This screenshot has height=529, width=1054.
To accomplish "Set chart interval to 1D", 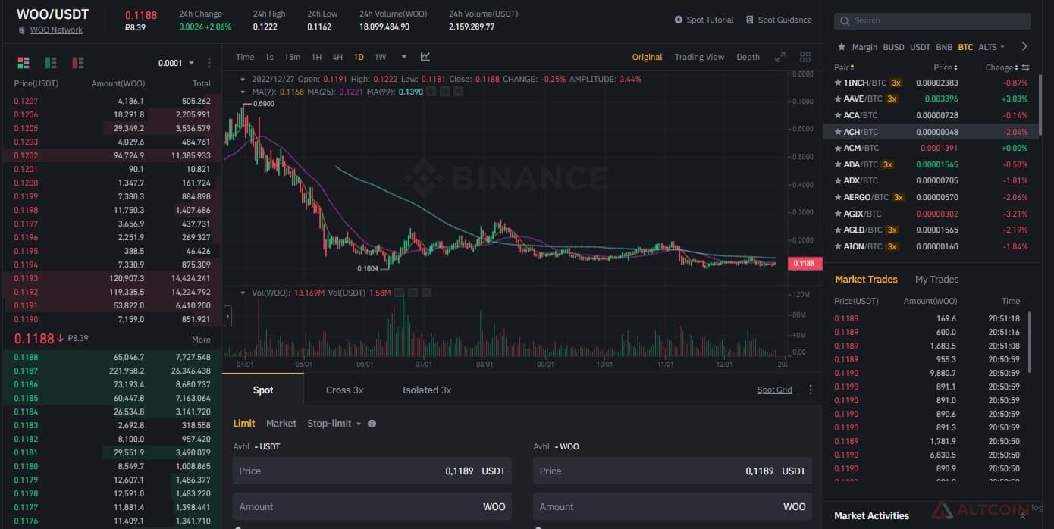I will [359, 57].
